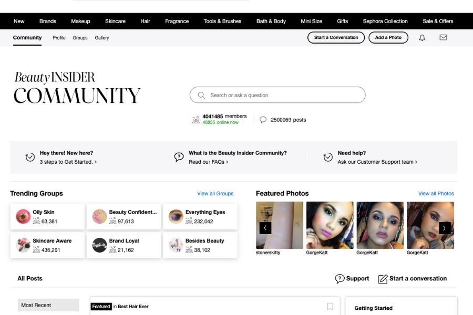
Task: Open the Besides Beauty group name
Action: pyautogui.click(x=204, y=240)
